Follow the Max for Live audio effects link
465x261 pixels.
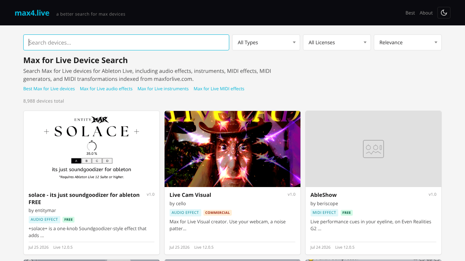106,89
